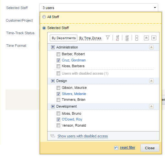
Task: Click the filter funnel icon
Action: 108,37
